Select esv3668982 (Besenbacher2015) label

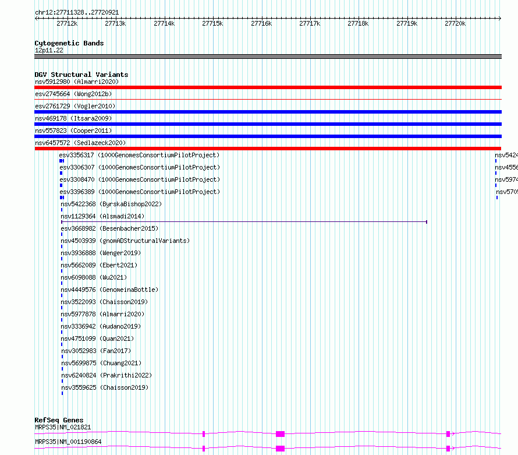(109, 228)
